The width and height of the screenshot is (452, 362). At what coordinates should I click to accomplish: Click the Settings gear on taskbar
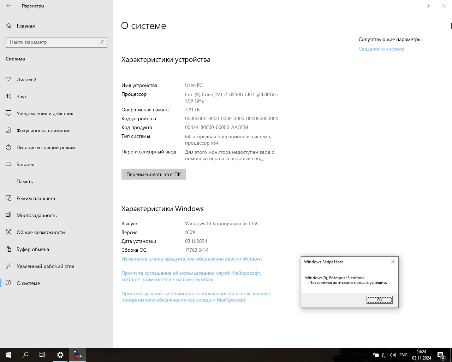(x=60, y=355)
